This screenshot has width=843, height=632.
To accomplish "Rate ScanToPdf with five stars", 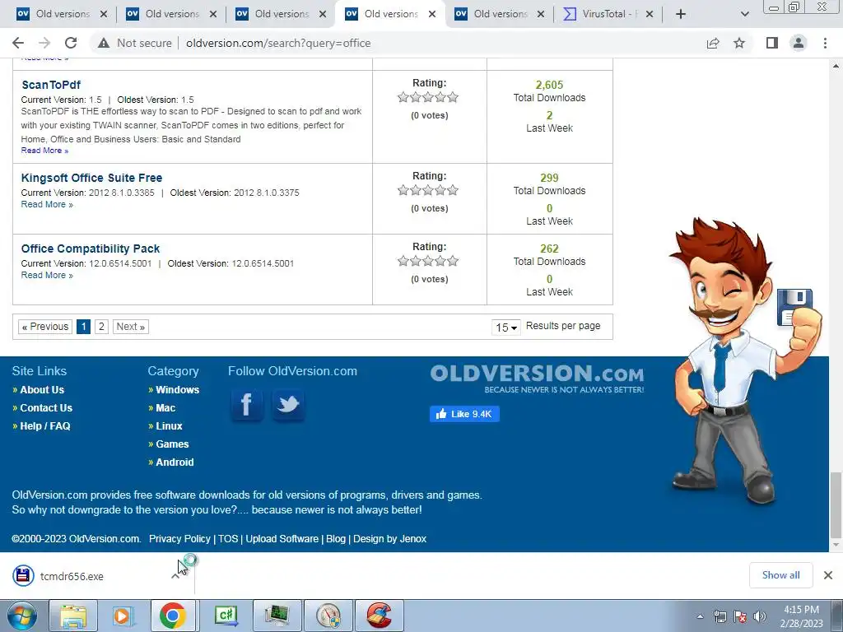I will click(453, 97).
